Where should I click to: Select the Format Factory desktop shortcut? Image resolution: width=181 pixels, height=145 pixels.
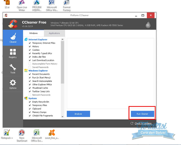pos(67,6)
